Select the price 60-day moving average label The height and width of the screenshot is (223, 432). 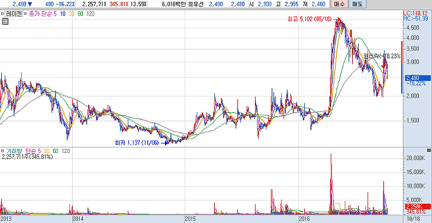80,14
